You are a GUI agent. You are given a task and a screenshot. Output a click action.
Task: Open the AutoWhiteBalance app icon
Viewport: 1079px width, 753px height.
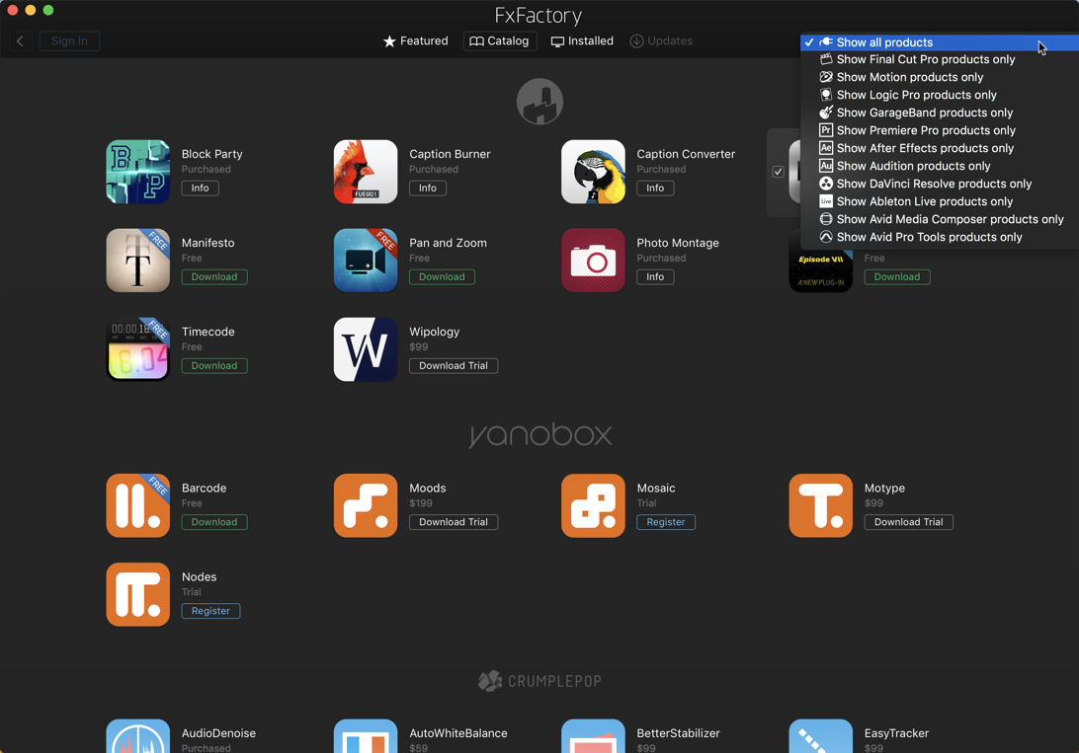[366, 736]
